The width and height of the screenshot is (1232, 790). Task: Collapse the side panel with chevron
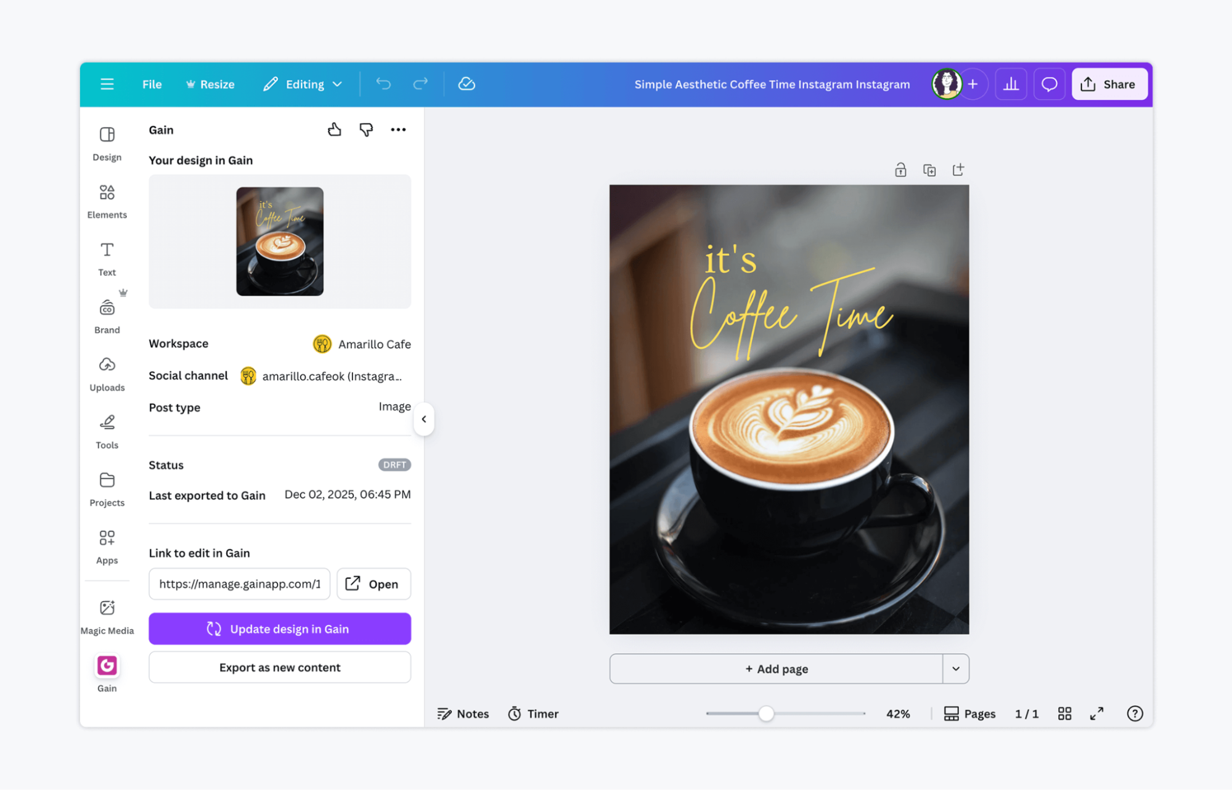click(424, 419)
